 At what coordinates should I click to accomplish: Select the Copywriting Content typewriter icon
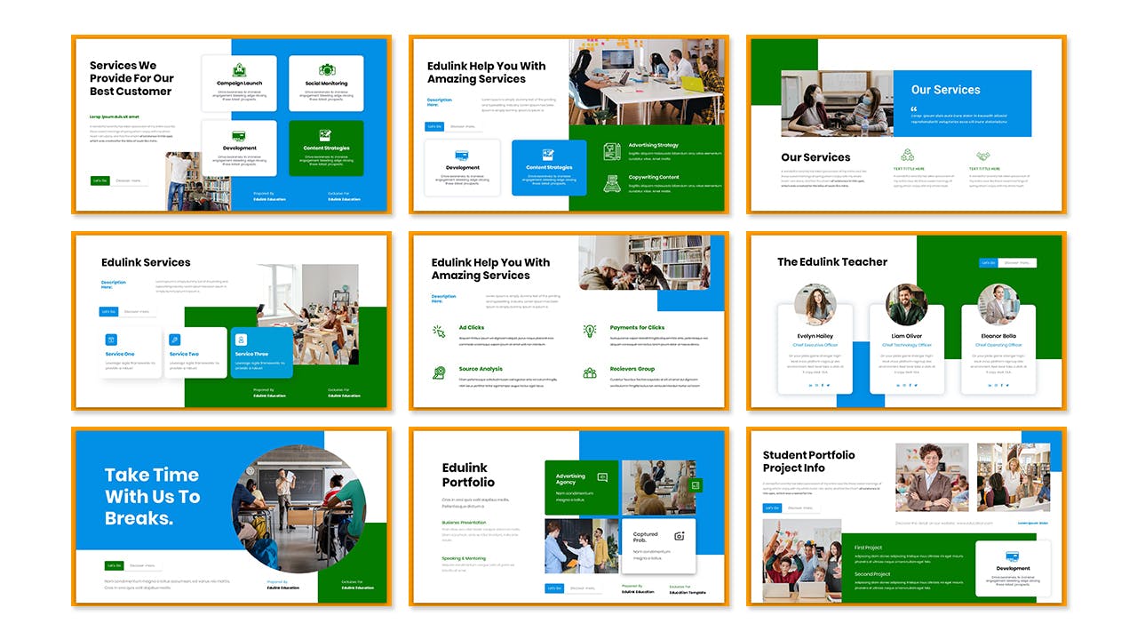pos(612,183)
